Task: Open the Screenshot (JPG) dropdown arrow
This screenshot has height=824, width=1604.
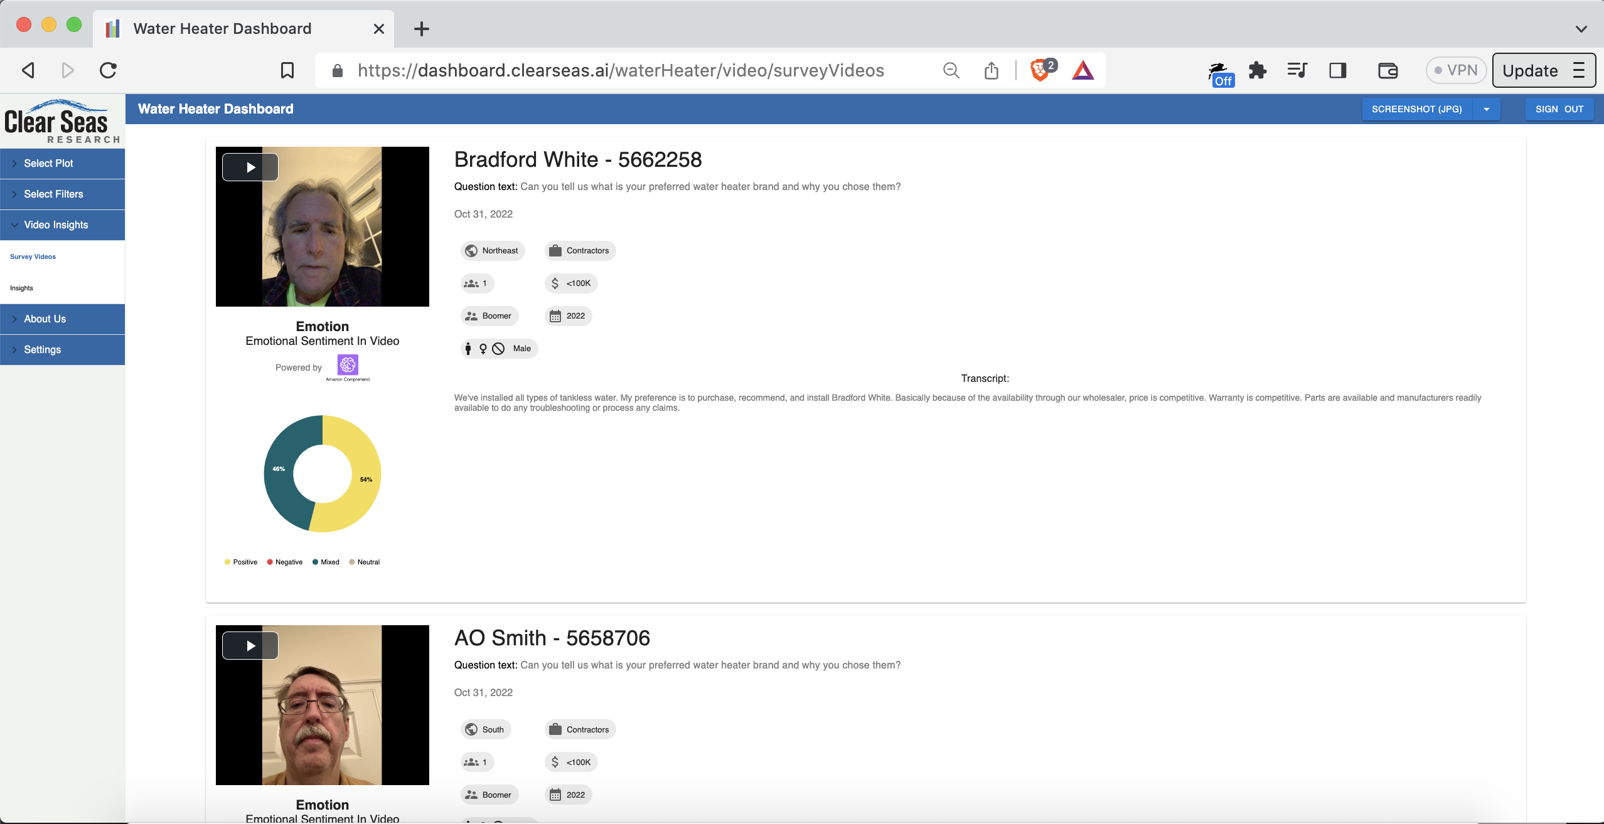Action: 1486,108
